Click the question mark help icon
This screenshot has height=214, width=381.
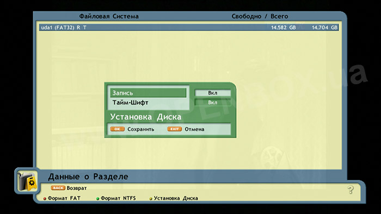351,190
